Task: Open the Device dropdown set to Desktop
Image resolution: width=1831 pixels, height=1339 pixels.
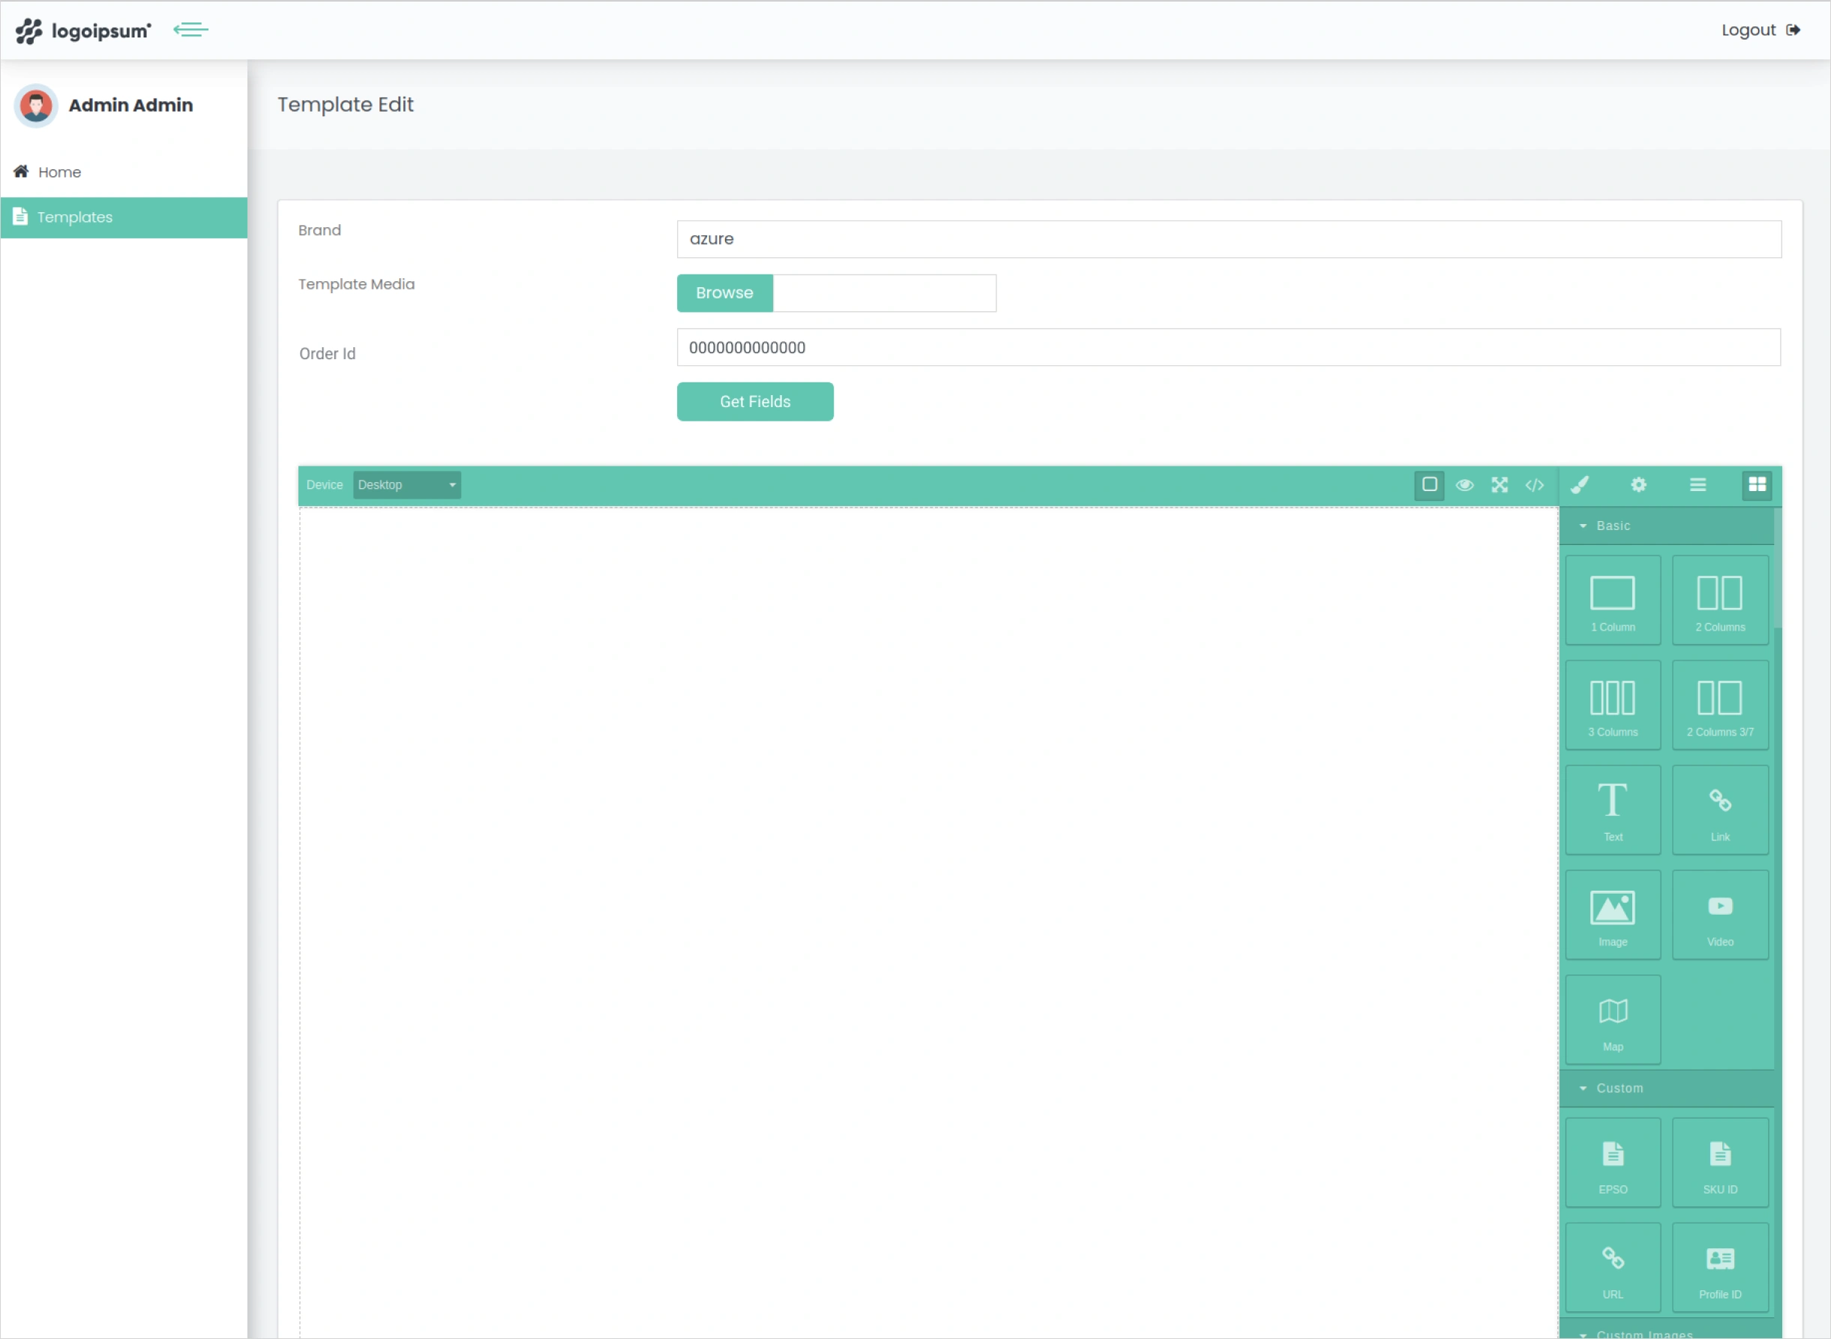Action: pyautogui.click(x=407, y=485)
